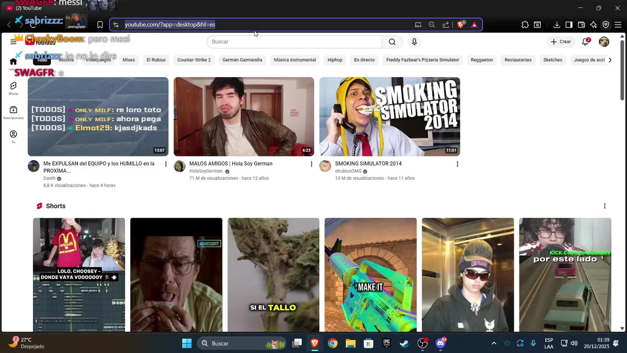627x353 pixels.
Task: Open options for the SMOKING SIMULATOR 2014 video
Action: tap(457, 164)
